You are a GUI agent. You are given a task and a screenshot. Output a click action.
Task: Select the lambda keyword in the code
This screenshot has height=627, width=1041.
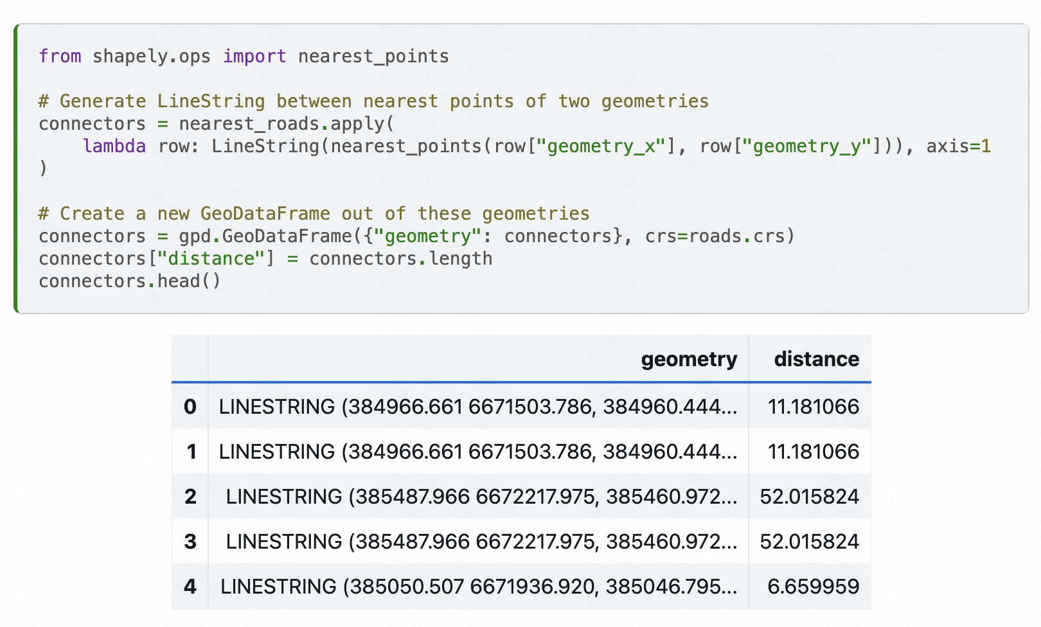click(114, 146)
